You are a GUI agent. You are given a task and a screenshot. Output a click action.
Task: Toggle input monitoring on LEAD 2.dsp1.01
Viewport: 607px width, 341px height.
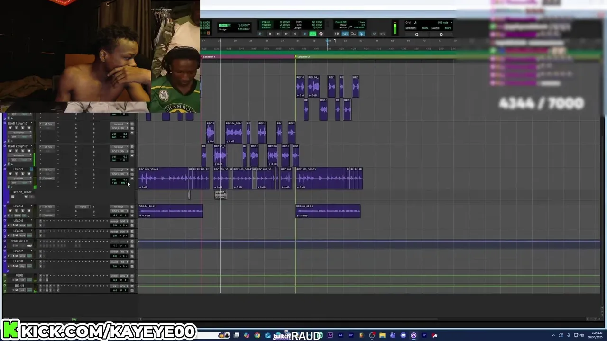[17, 151]
